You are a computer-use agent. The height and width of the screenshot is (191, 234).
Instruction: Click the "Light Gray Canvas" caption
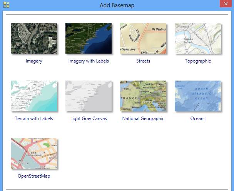(x=89, y=119)
